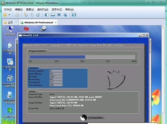The height and width of the screenshot is (124, 167).
Task: Open the 虚拟机(M) menu
Action: pyautogui.click(x=43, y=10)
